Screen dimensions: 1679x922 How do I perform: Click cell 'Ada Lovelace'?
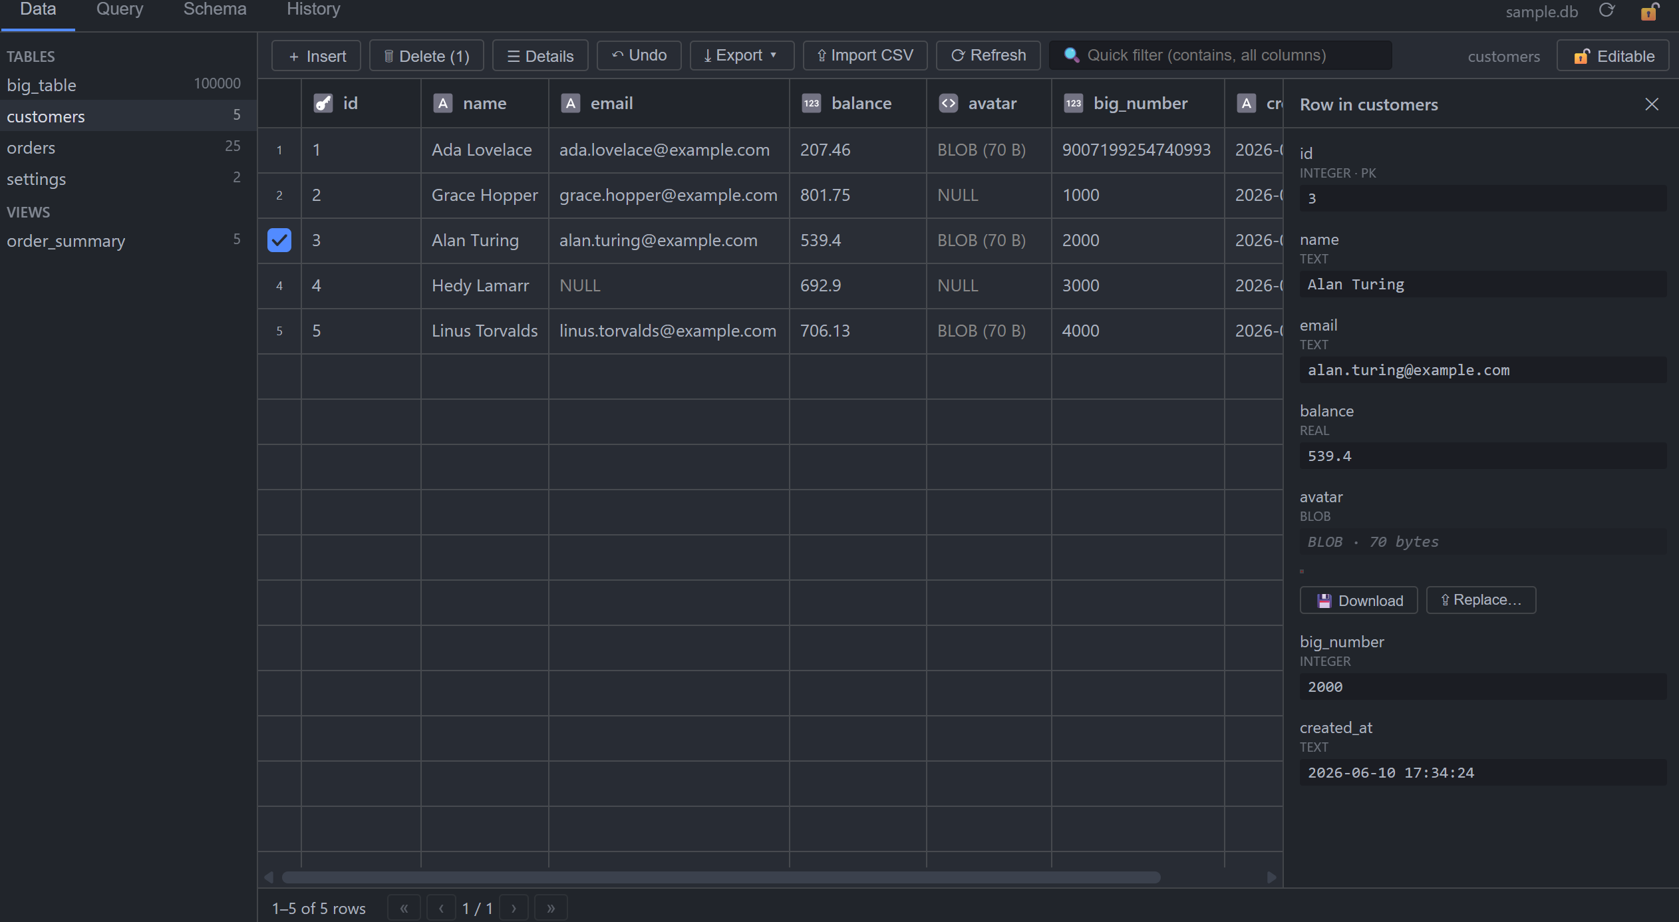click(485, 150)
